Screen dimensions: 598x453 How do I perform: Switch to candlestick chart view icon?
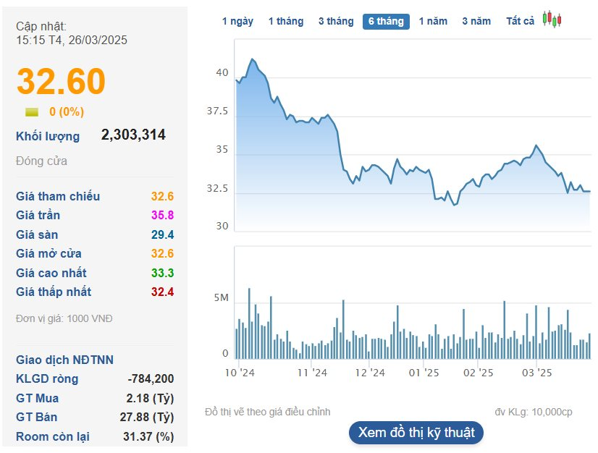pos(552,20)
